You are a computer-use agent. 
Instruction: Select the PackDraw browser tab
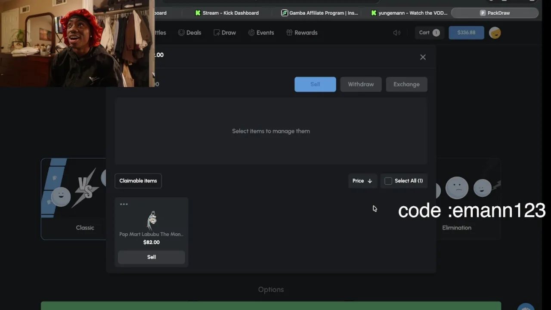point(495,13)
